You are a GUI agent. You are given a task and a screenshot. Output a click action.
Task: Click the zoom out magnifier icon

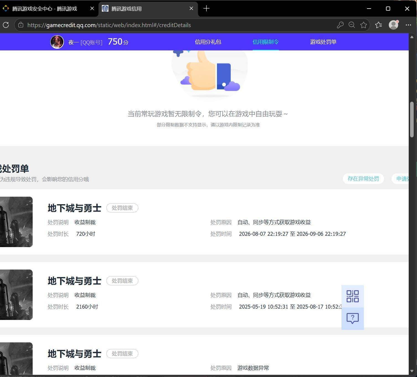point(352,25)
